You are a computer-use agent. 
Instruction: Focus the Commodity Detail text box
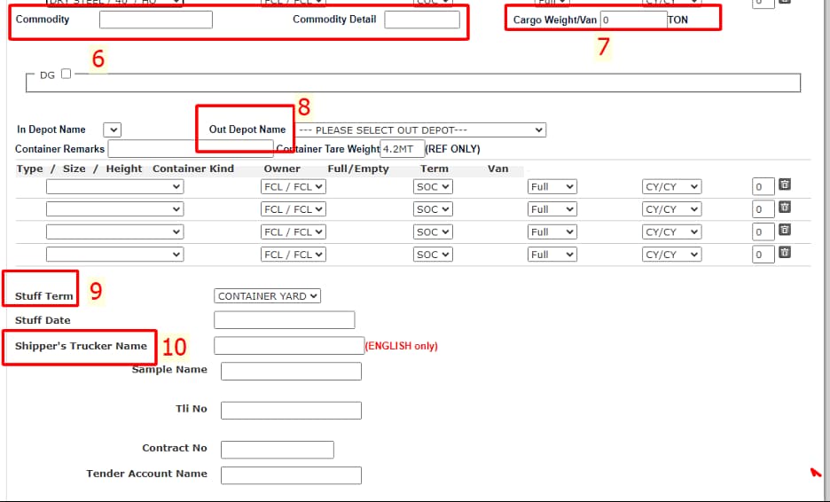point(421,20)
